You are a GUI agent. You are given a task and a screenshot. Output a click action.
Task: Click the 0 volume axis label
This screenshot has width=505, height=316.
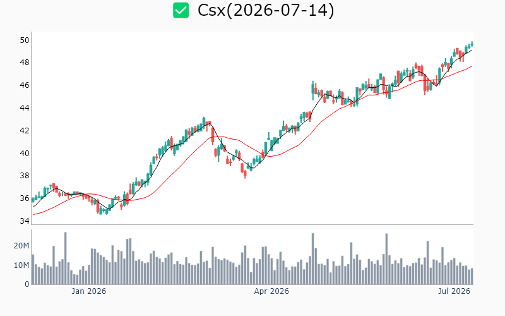27,284
